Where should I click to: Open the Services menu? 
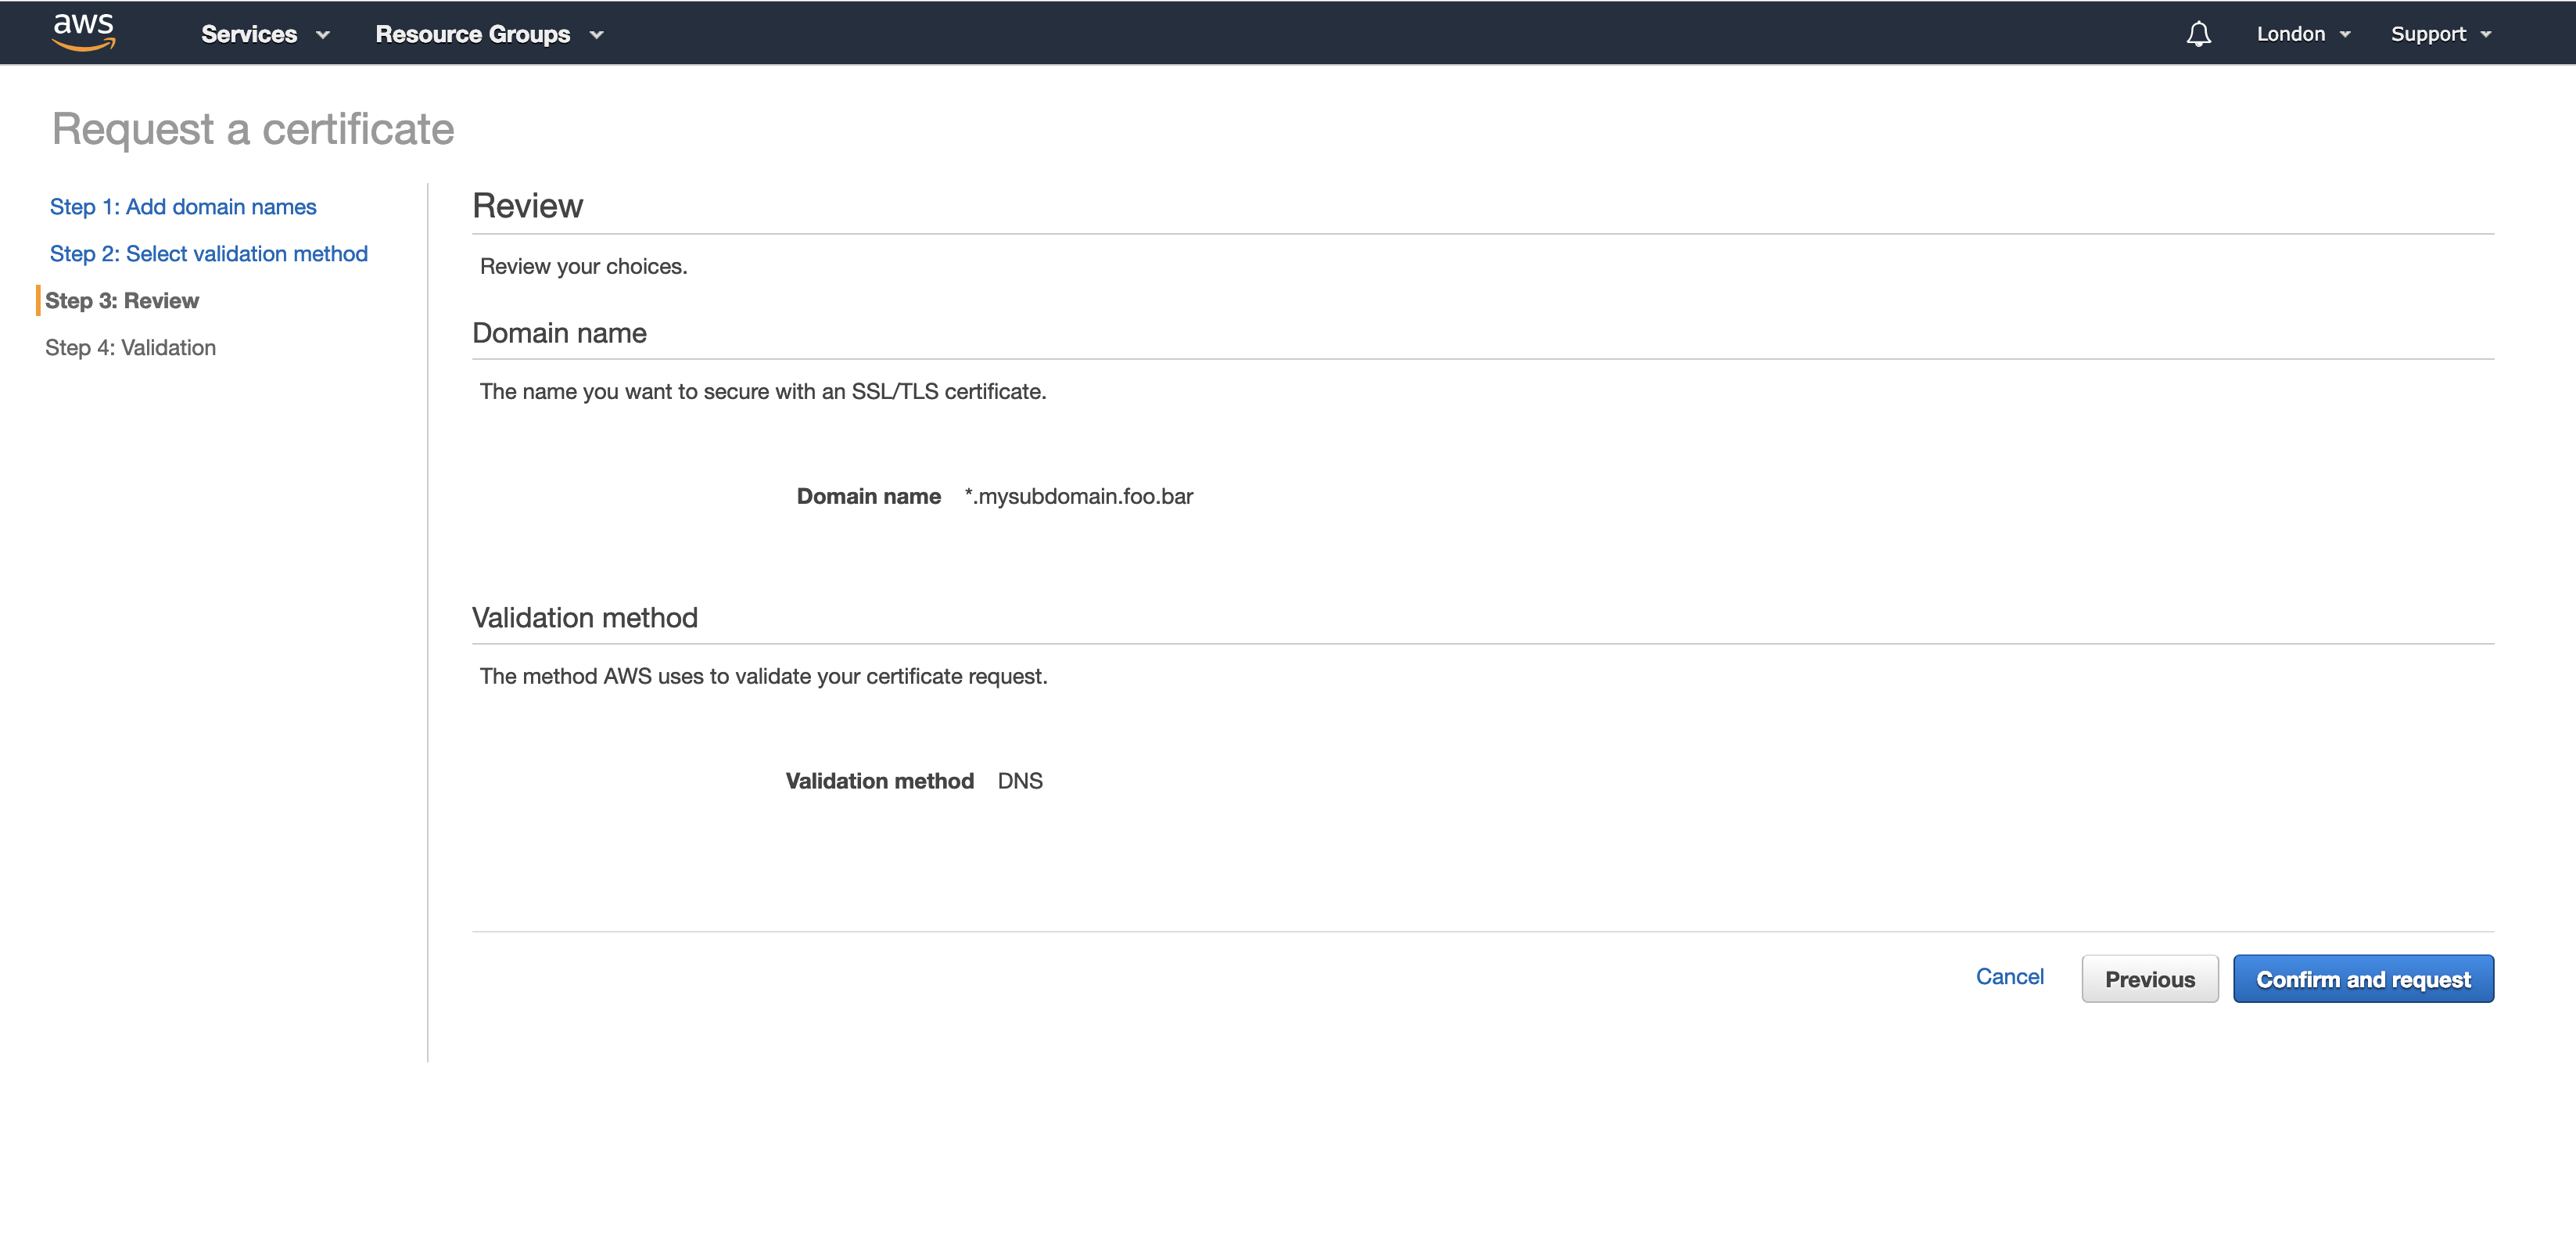click(249, 34)
